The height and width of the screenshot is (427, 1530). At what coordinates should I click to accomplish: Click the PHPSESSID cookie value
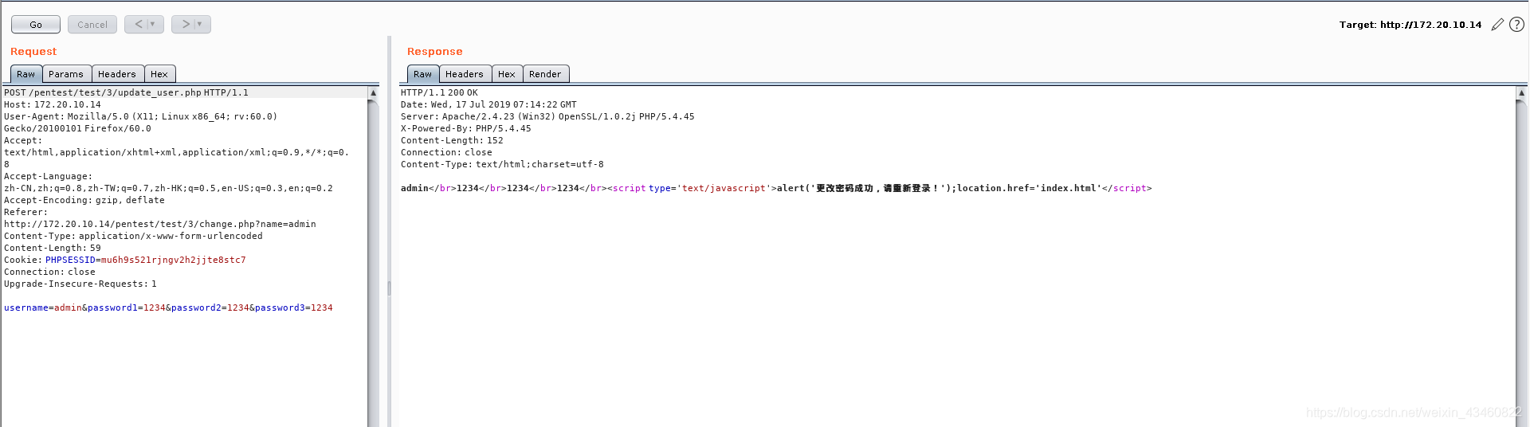(173, 260)
